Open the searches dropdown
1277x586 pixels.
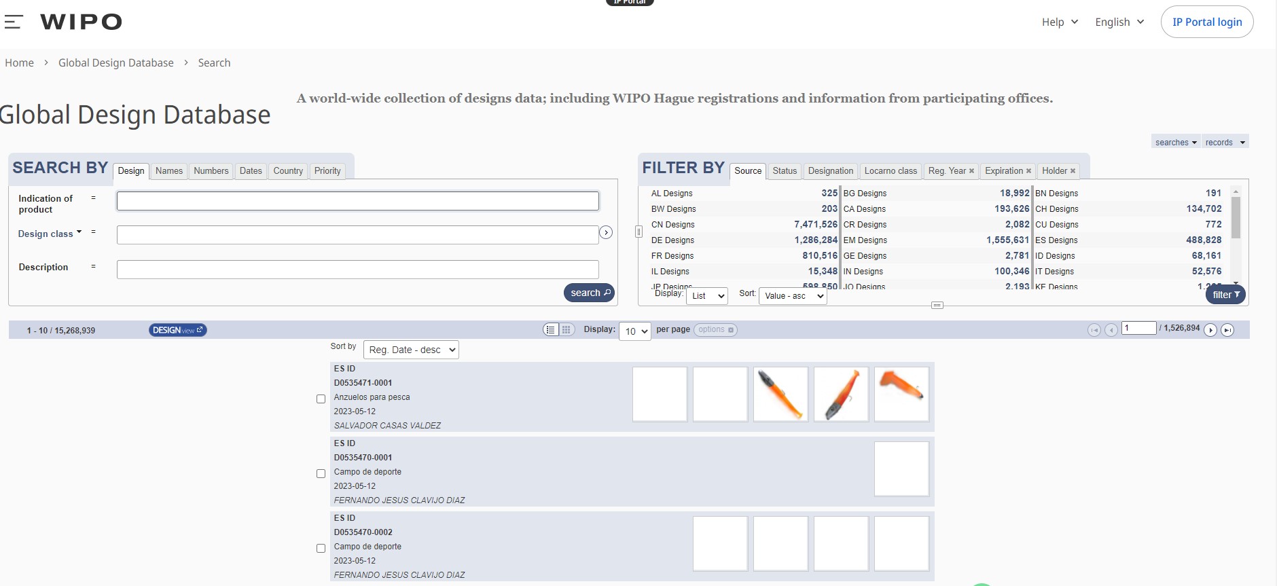click(1176, 142)
